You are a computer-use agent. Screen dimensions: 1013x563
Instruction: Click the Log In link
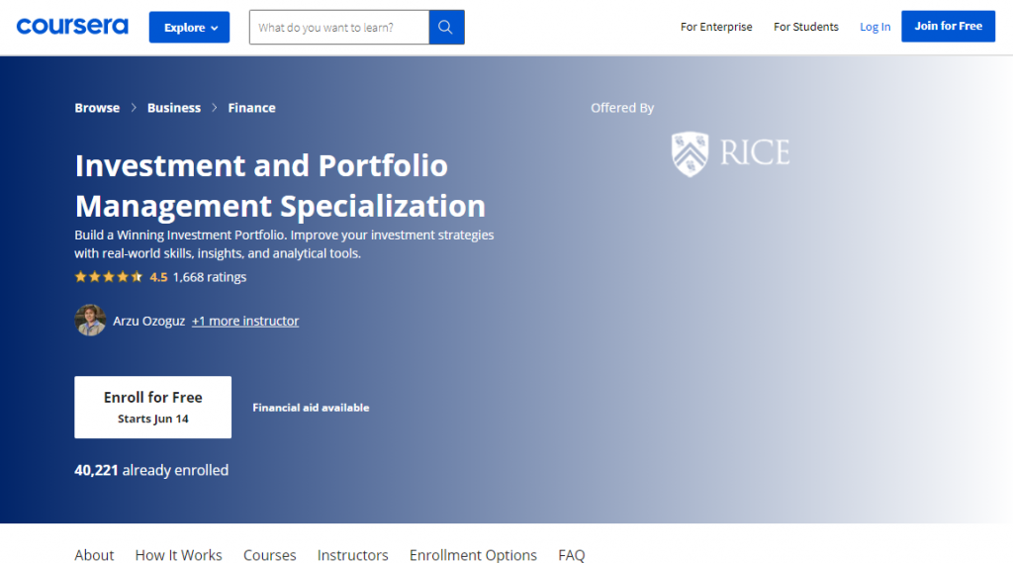point(875,27)
